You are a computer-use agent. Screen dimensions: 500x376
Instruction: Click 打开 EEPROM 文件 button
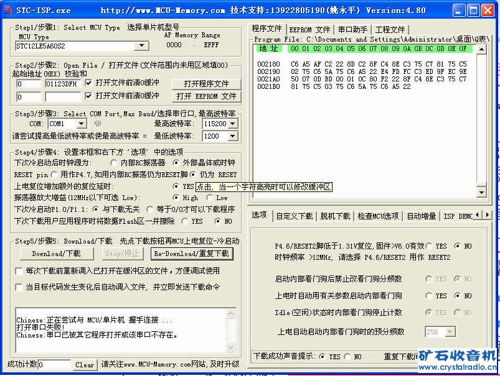coord(206,96)
